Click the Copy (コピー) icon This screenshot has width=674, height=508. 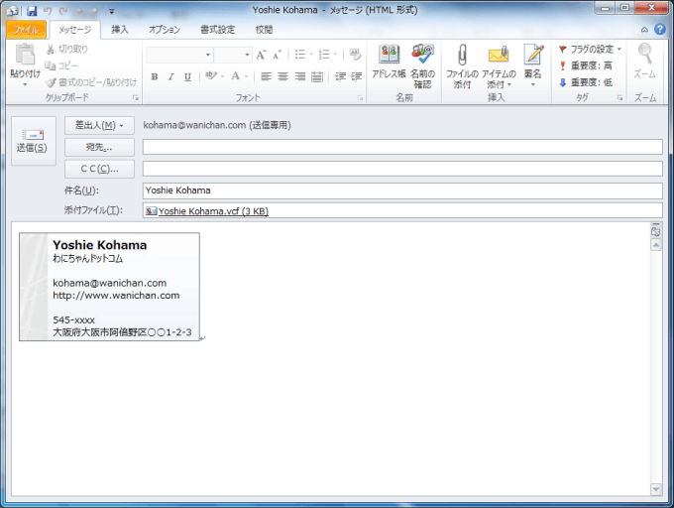coord(51,65)
